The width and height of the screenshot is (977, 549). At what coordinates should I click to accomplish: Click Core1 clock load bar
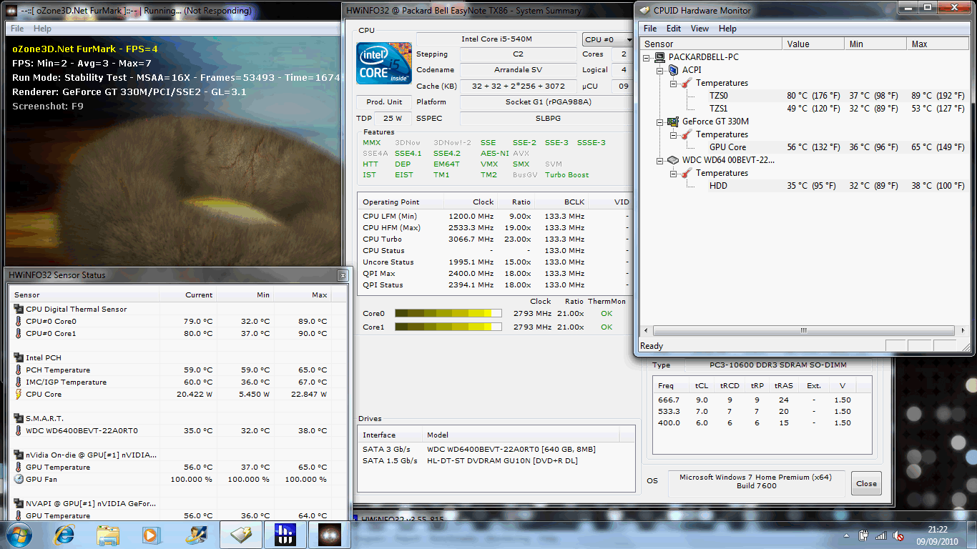pyautogui.click(x=448, y=327)
